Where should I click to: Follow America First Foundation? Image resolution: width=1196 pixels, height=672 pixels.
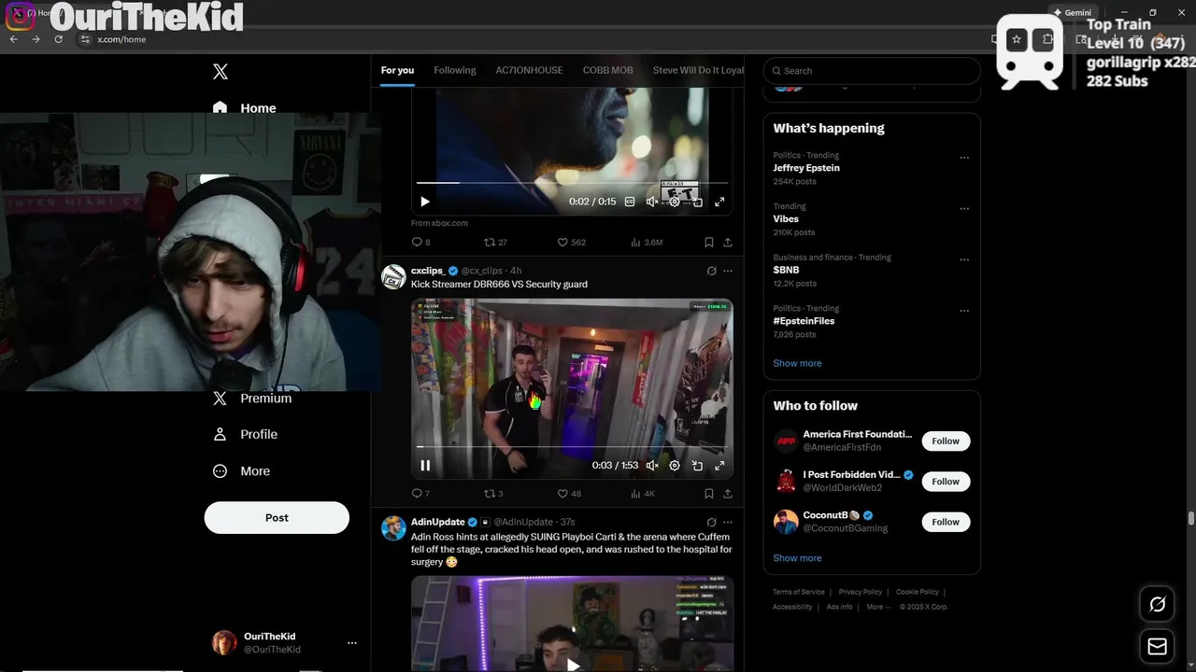pos(946,441)
